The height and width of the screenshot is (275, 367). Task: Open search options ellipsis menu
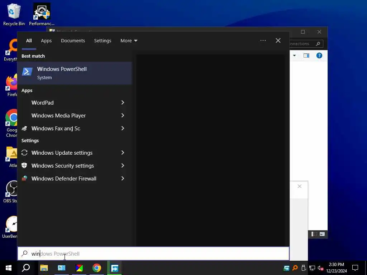[x=263, y=40]
